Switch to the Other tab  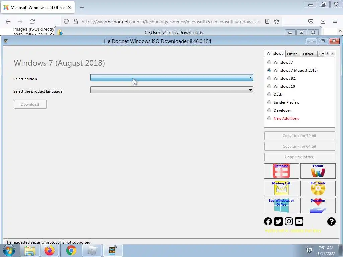click(308, 54)
